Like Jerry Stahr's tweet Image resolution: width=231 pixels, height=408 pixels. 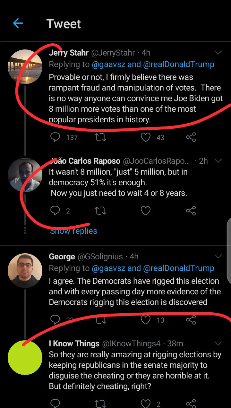[x=146, y=137]
